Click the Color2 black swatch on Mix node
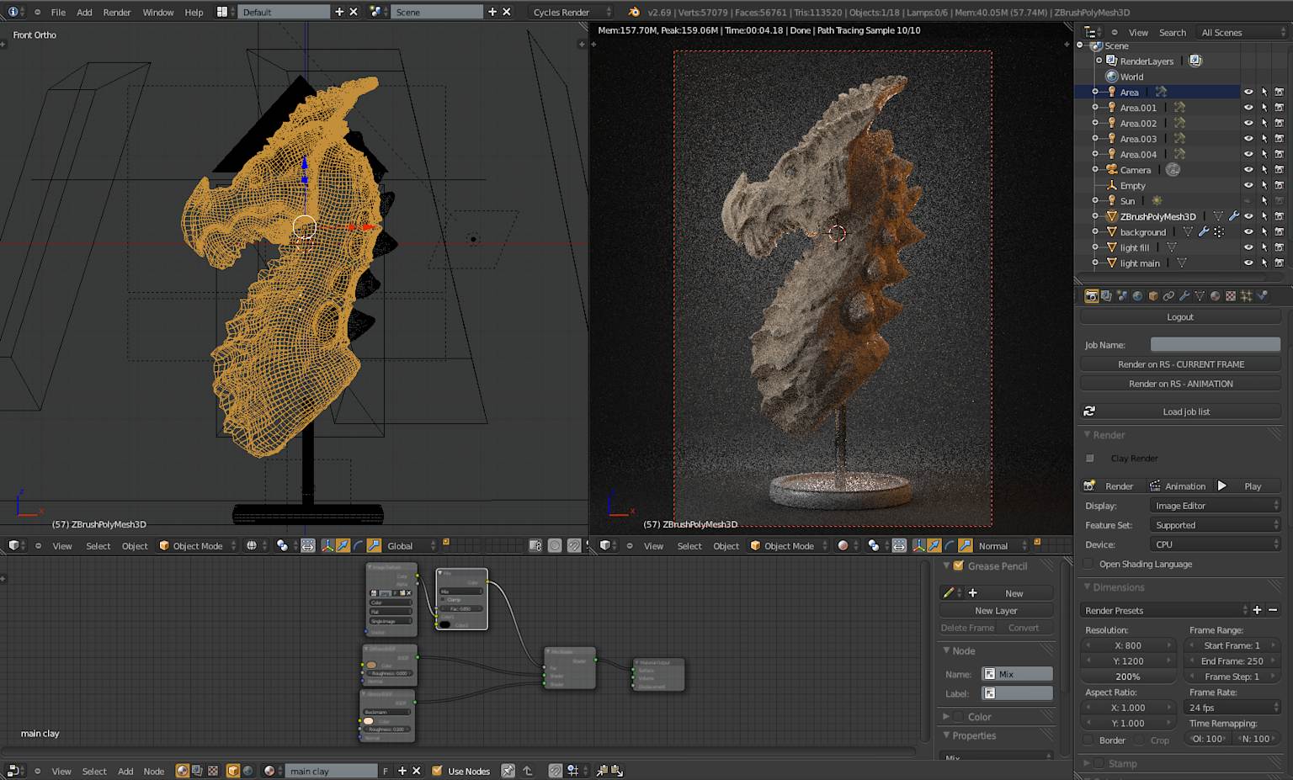This screenshot has width=1293, height=780. [444, 624]
